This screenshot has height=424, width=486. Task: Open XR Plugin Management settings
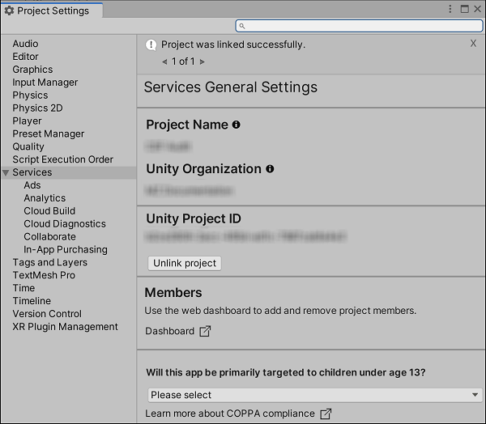point(65,327)
